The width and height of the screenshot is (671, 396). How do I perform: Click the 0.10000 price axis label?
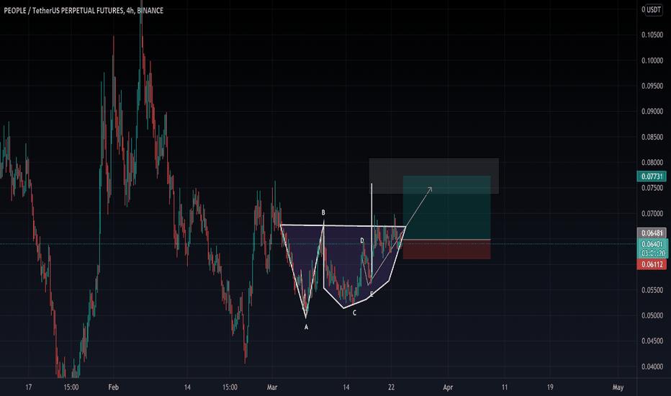652,60
